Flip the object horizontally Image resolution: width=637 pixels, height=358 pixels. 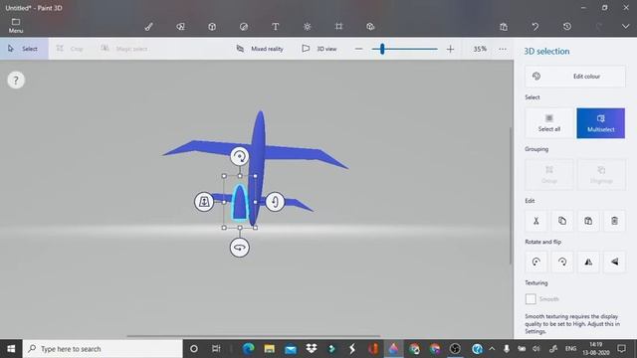(588, 262)
